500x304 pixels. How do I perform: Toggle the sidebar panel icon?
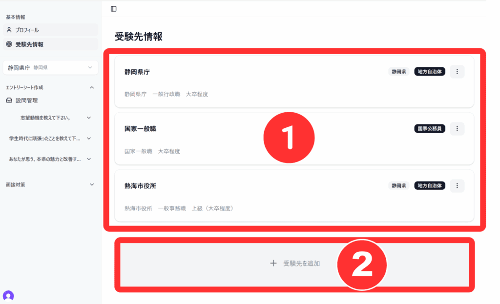point(114,9)
